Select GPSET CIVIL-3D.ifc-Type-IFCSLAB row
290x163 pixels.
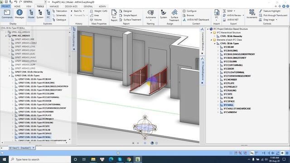click(34, 130)
